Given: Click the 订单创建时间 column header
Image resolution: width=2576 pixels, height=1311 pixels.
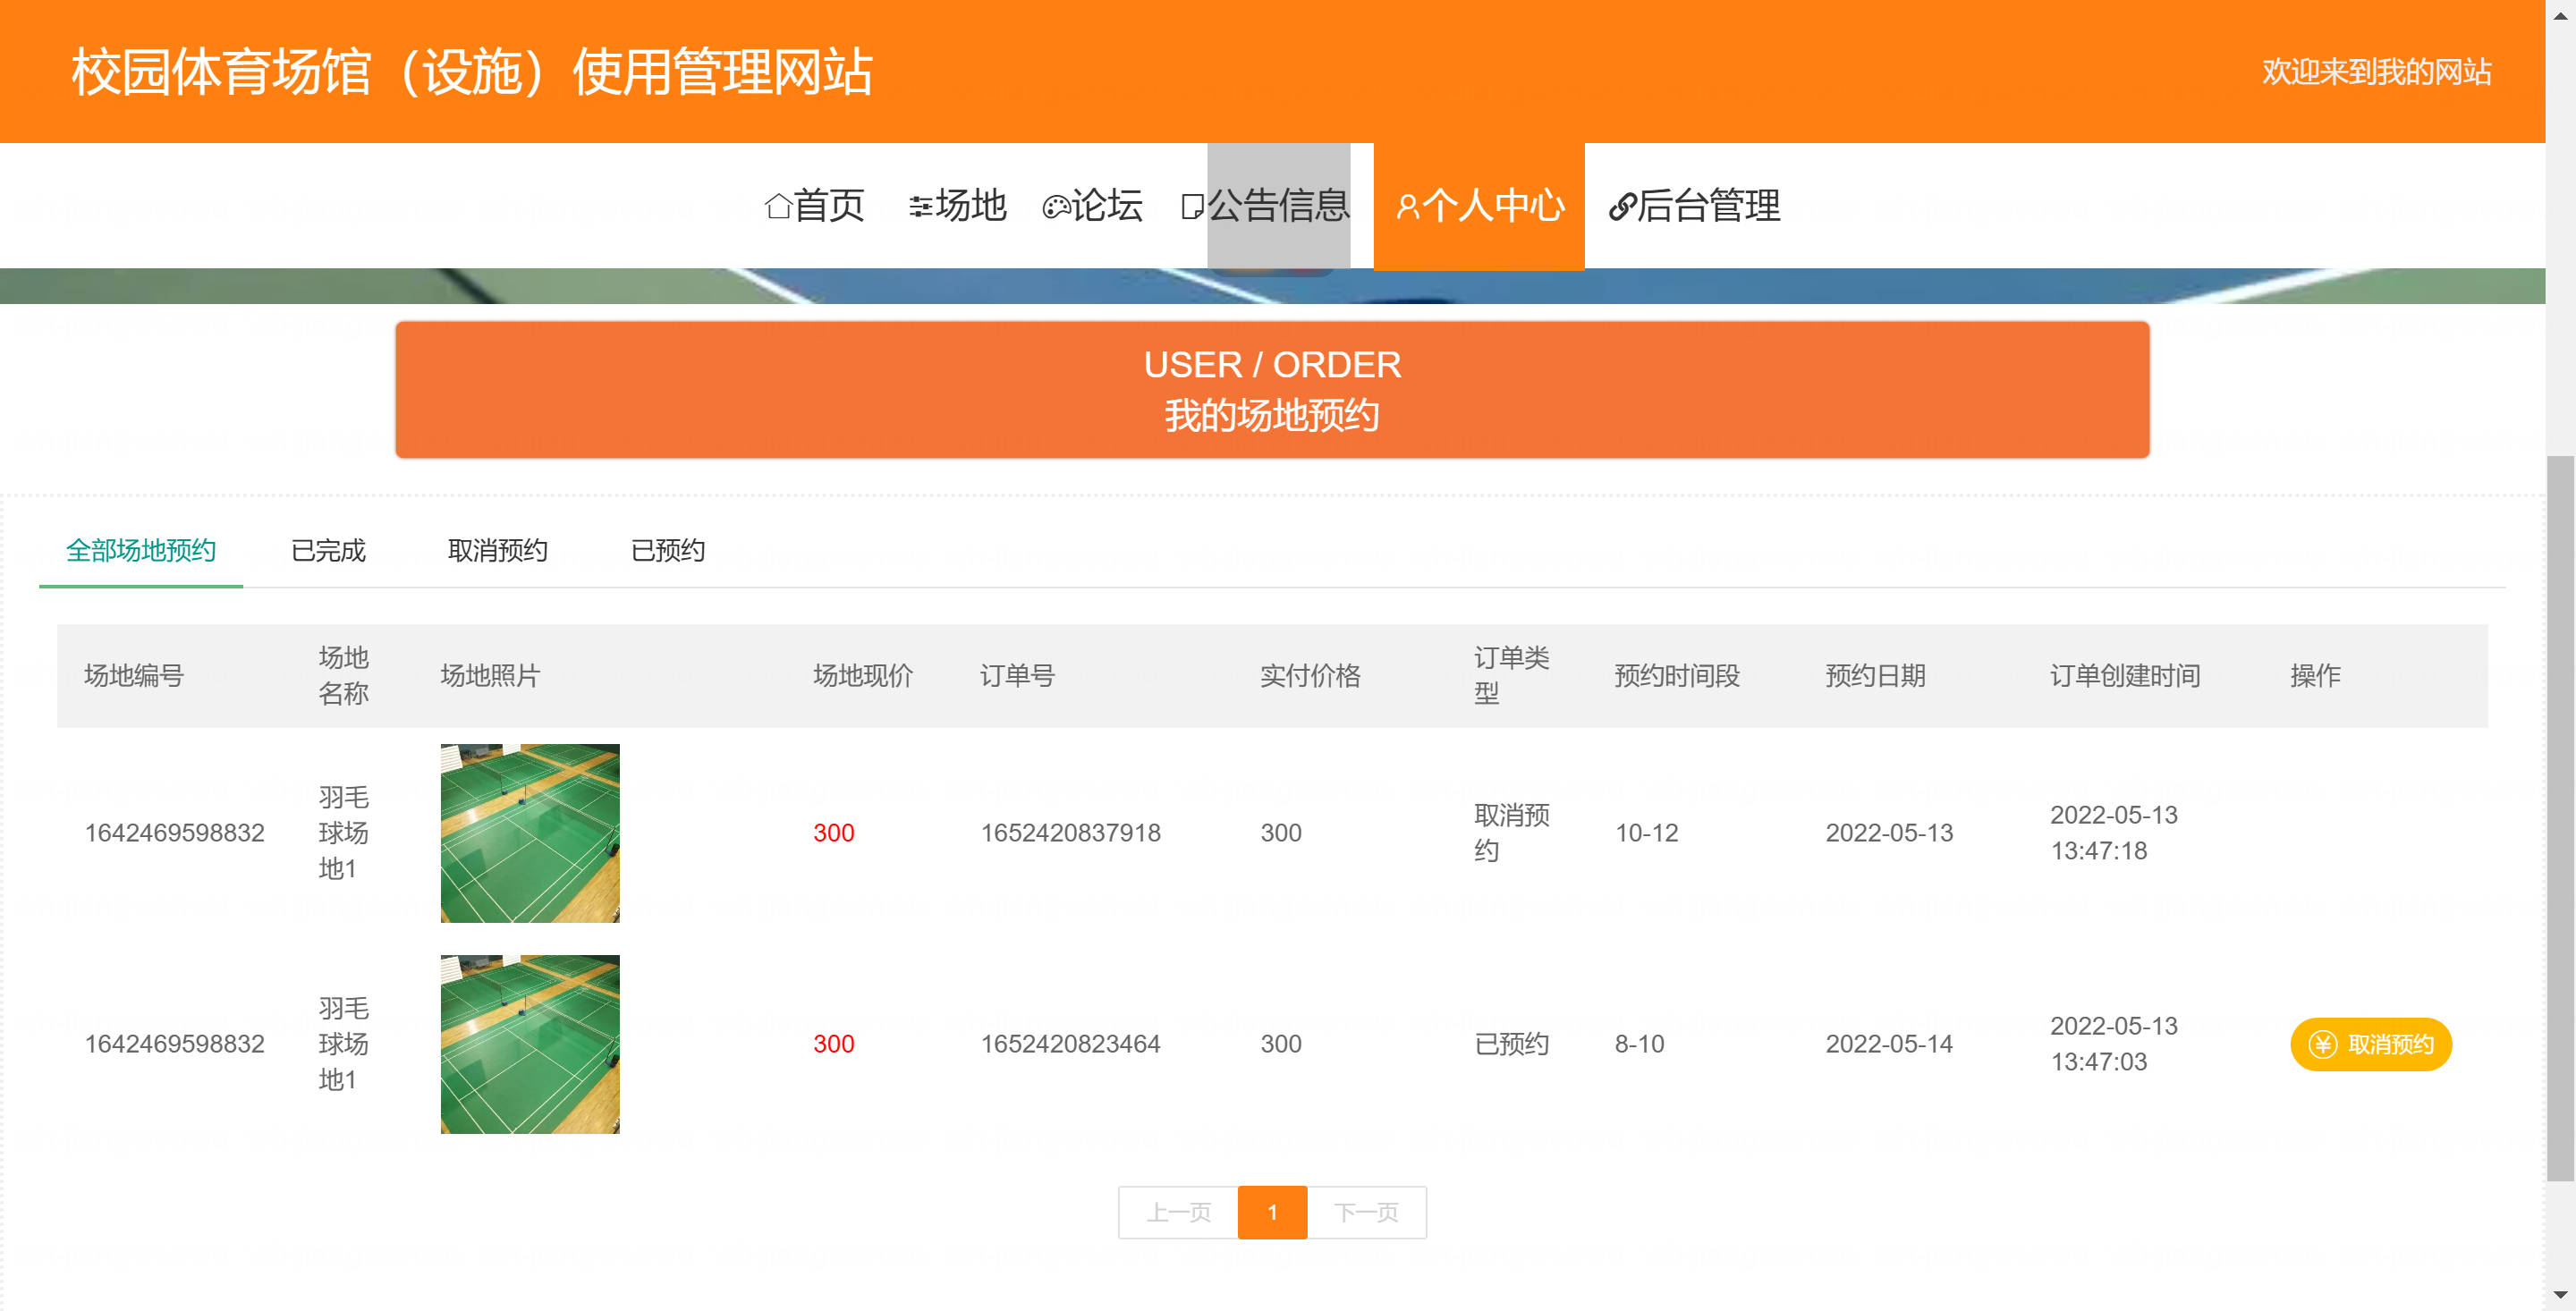Looking at the screenshot, I should tap(2125, 676).
